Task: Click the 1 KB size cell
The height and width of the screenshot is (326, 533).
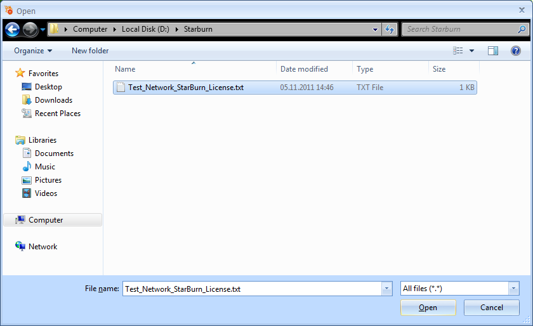Action: click(x=467, y=88)
